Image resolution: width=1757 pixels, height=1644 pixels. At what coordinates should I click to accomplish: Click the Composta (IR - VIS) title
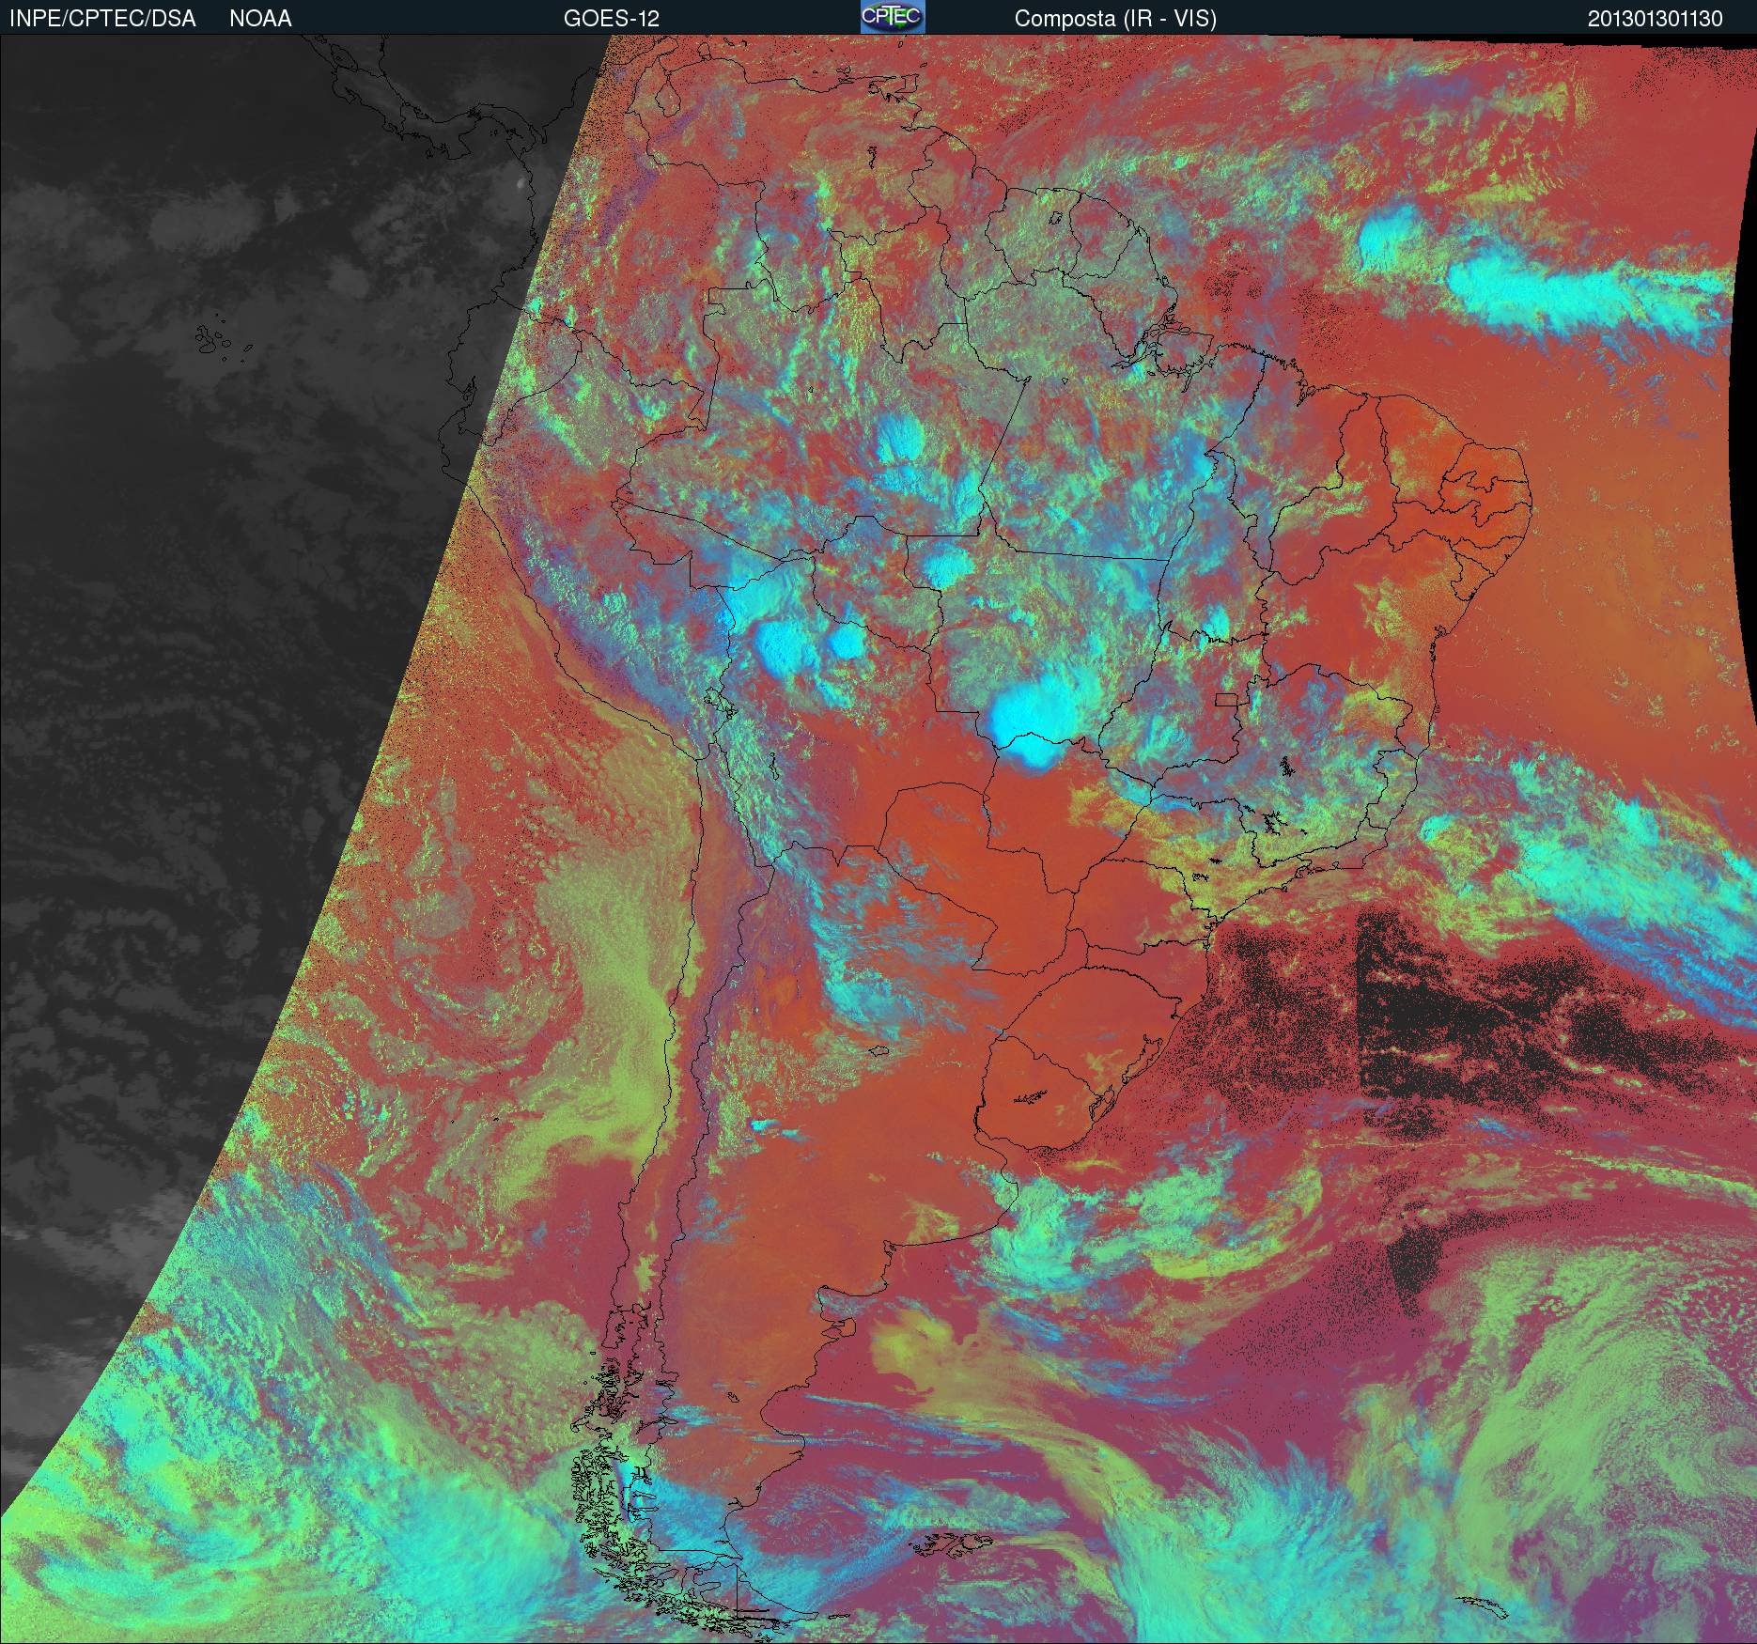pyautogui.click(x=1115, y=19)
